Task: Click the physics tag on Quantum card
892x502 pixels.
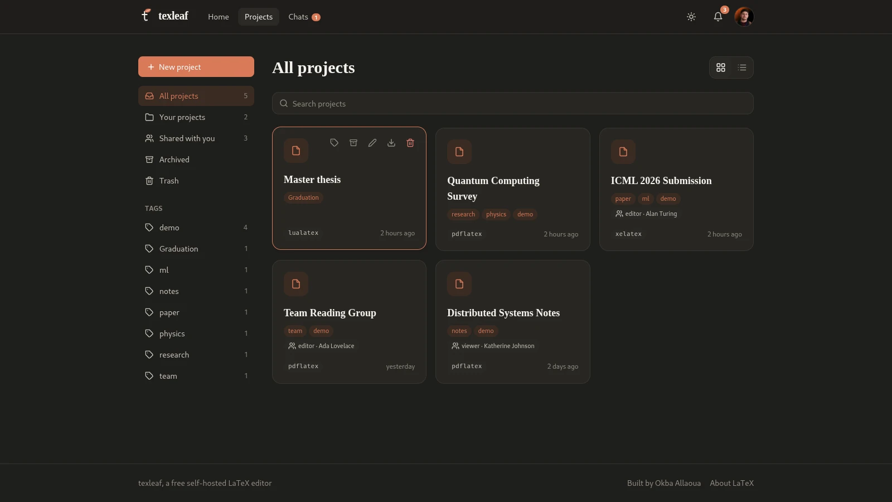Action: (496, 214)
